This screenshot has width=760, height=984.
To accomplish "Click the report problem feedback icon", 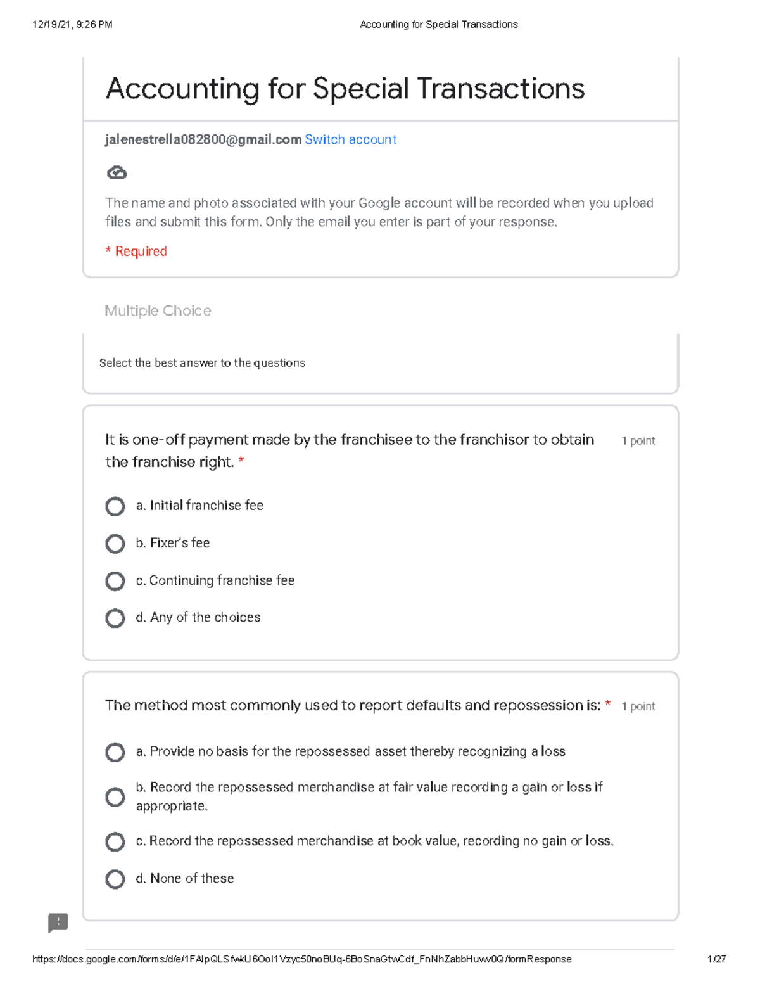I will (x=58, y=923).
